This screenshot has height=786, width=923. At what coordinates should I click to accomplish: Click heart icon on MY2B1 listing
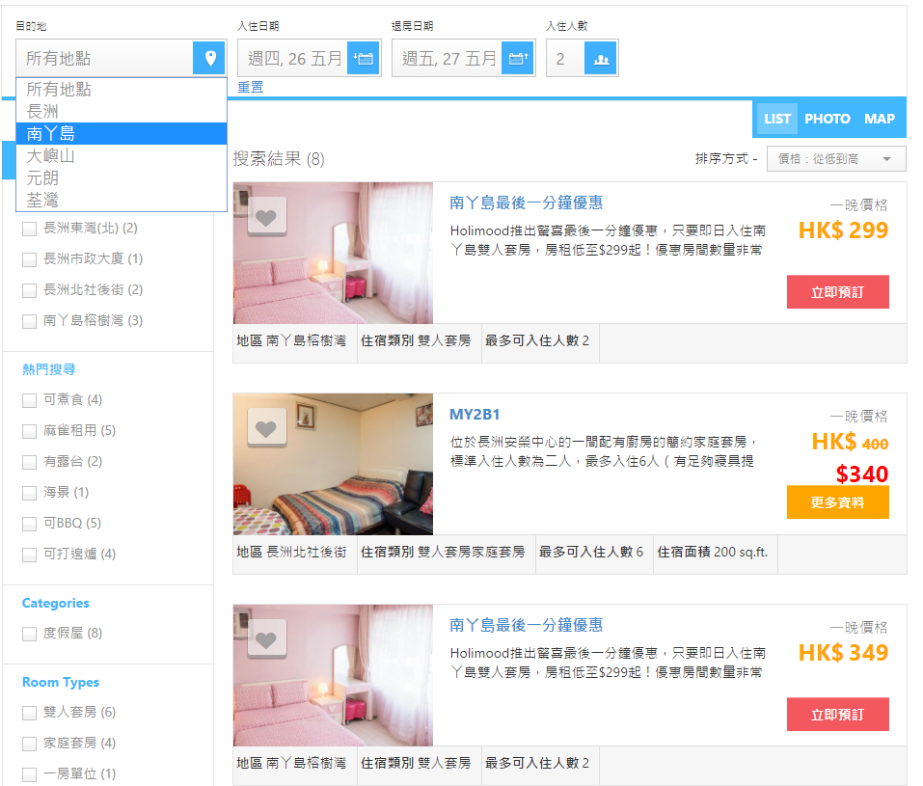(267, 427)
